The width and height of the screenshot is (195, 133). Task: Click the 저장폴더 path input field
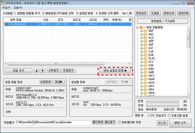pos(53,122)
